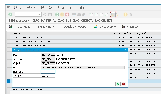Close the Display Converted Data dialog

point(126,50)
